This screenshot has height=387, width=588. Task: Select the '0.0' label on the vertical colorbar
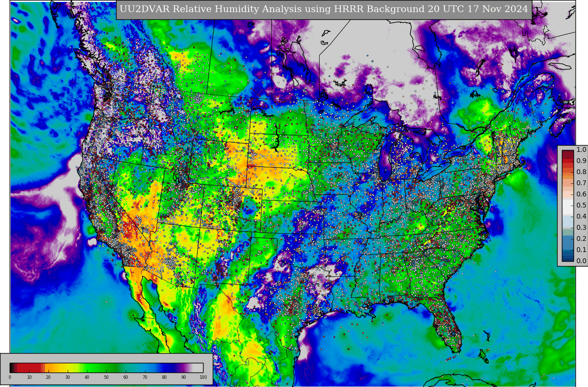581,261
